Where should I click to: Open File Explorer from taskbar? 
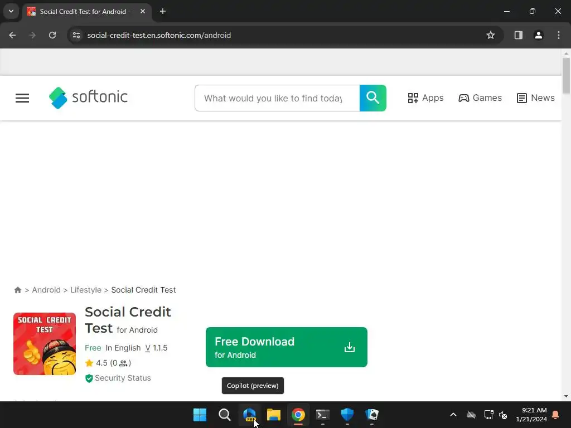click(x=274, y=415)
